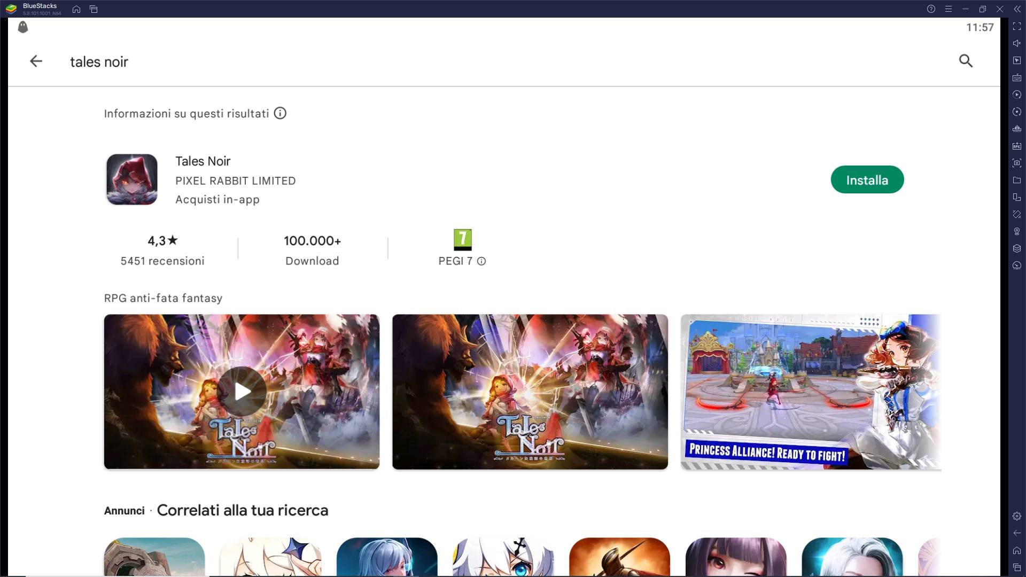Open set location pin icon in sidebar
The height and width of the screenshot is (577, 1026).
1016,231
